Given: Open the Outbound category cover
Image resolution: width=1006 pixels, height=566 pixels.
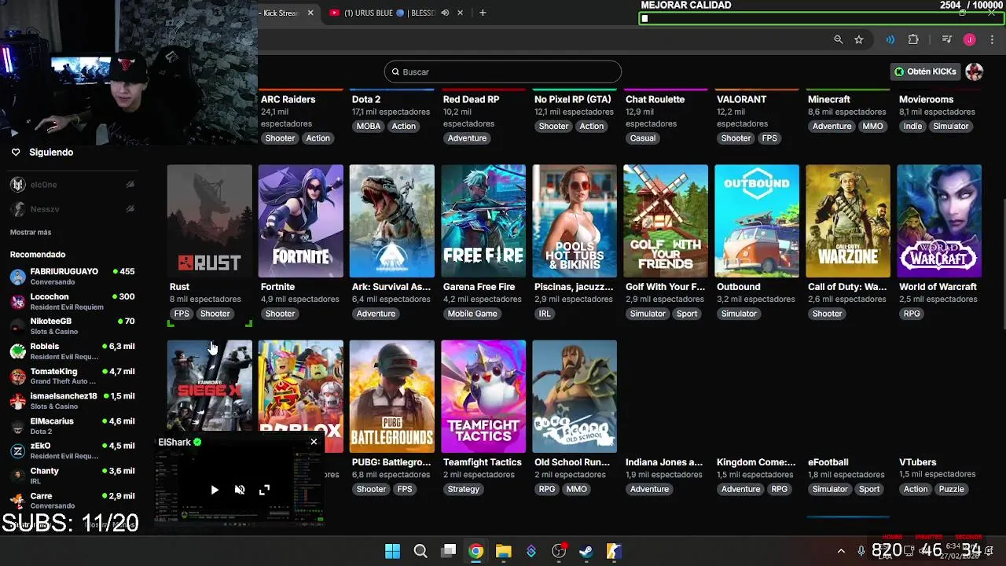Looking at the screenshot, I should coord(757,221).
